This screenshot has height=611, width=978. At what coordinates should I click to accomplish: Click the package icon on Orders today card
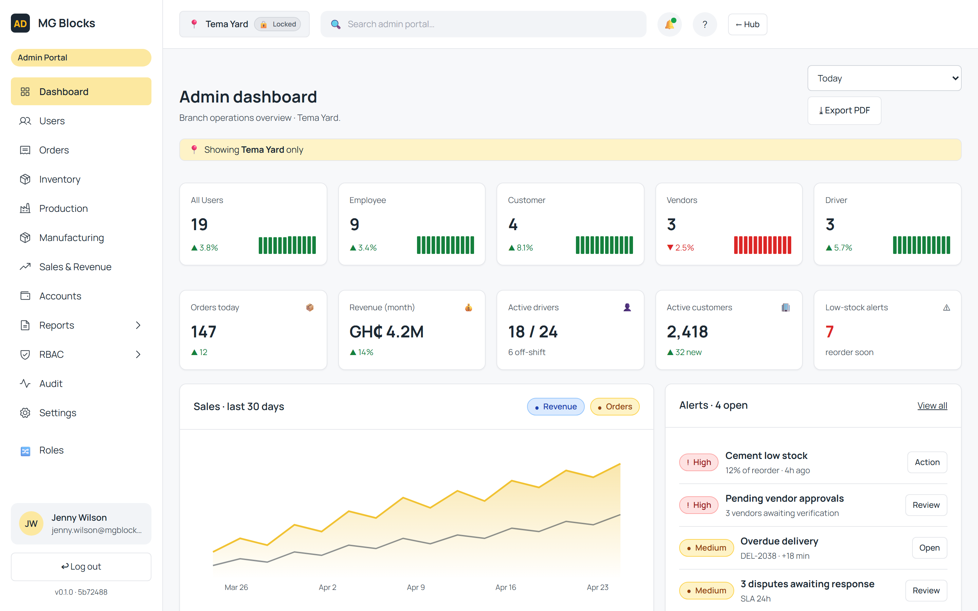pos(310,308)
